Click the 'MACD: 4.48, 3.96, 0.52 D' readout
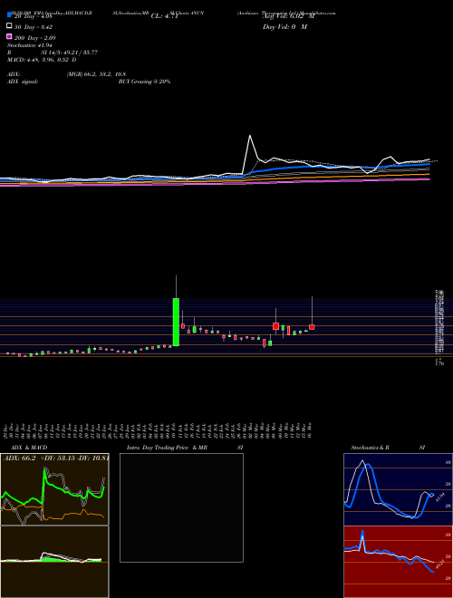This screenshot has width=453, height=598. pos(42,60)
